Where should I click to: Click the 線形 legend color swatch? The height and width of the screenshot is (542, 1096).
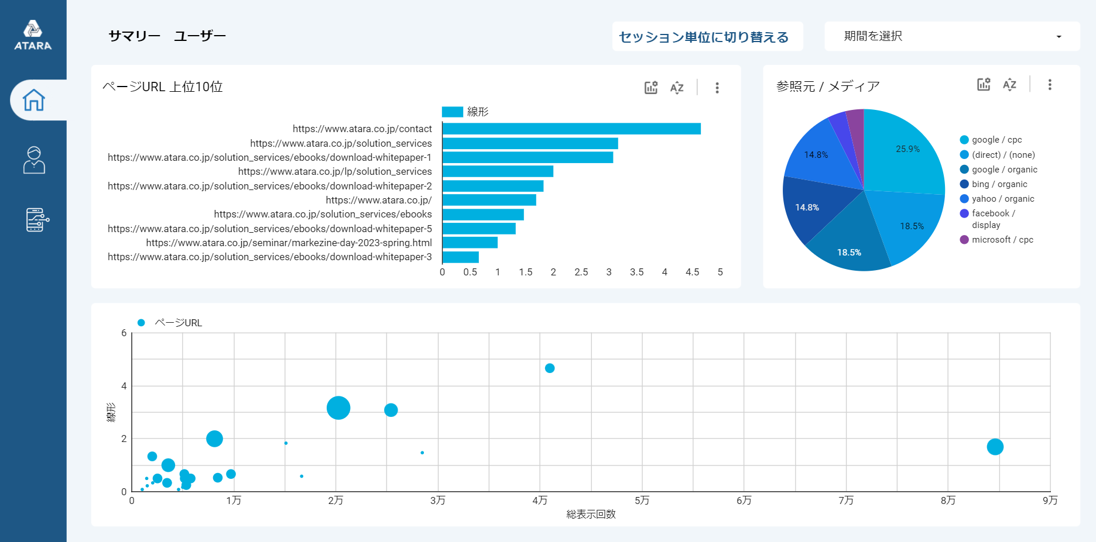[x=452, y=112]
